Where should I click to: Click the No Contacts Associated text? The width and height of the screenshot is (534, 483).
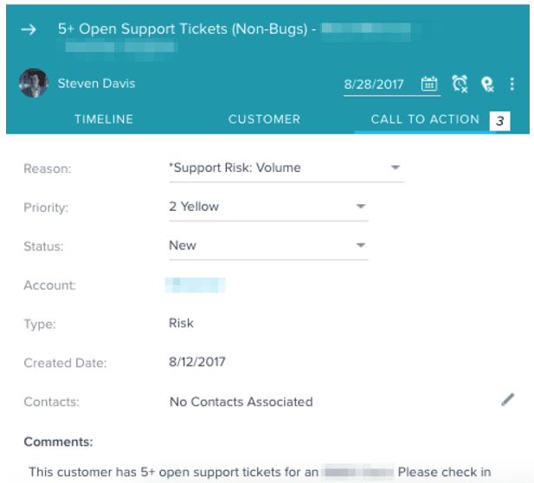pyautogui.click(x=241, y=402)
